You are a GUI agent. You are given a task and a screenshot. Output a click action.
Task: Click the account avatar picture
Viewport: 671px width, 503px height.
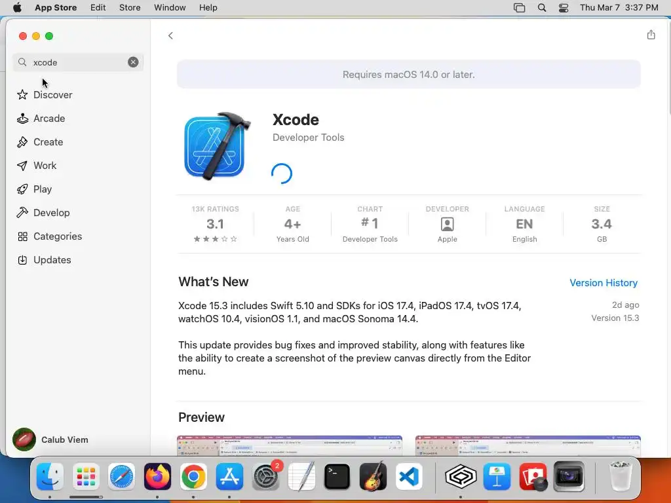(x=24, y=439)
